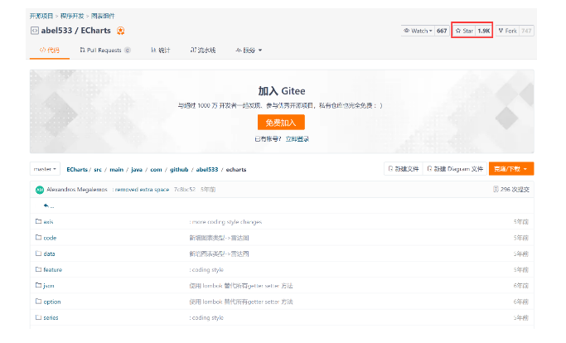Viewport: 566px width, 343px height.
Task: Fork the ECharts repository
Action: [x=507, y=31]
